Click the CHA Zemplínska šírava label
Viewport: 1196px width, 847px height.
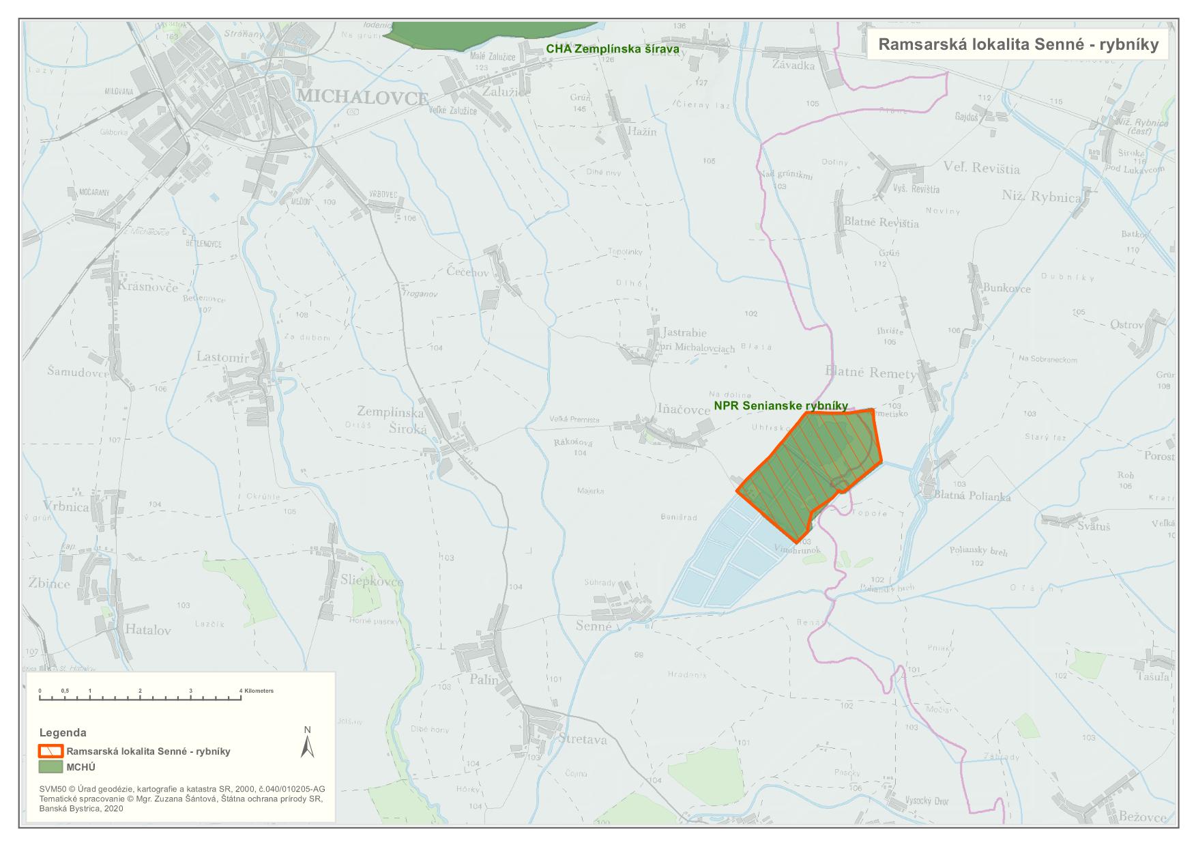612,49
